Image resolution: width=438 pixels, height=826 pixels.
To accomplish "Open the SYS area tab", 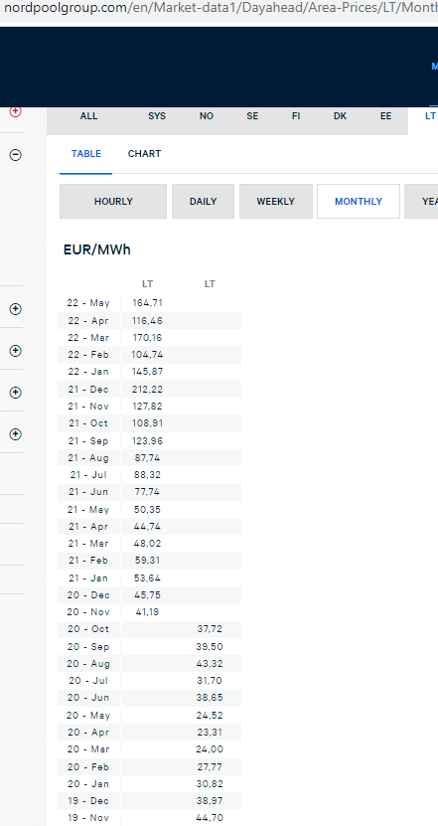I will pyautogui.click(x=157, y=116).
